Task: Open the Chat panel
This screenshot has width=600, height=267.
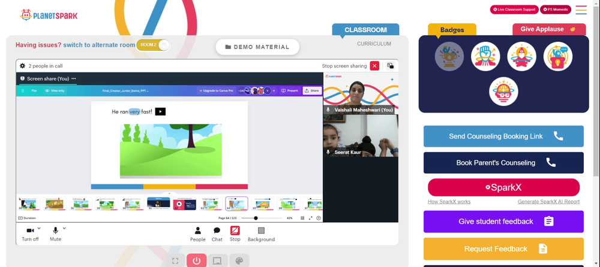Action: (x=217, y=233)
